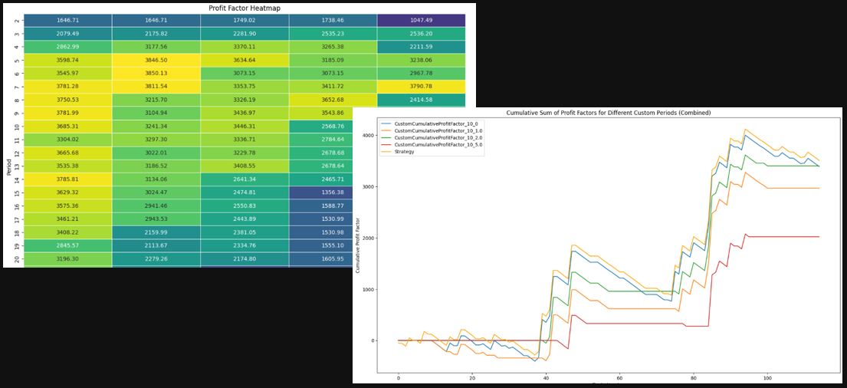
Task: Click the 'Cumulative Profit Factor' y-axis label
Action: (x=357, y=245)
